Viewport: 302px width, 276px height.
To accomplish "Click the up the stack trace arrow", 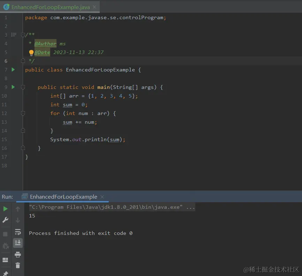I will (x=18, y=209).
